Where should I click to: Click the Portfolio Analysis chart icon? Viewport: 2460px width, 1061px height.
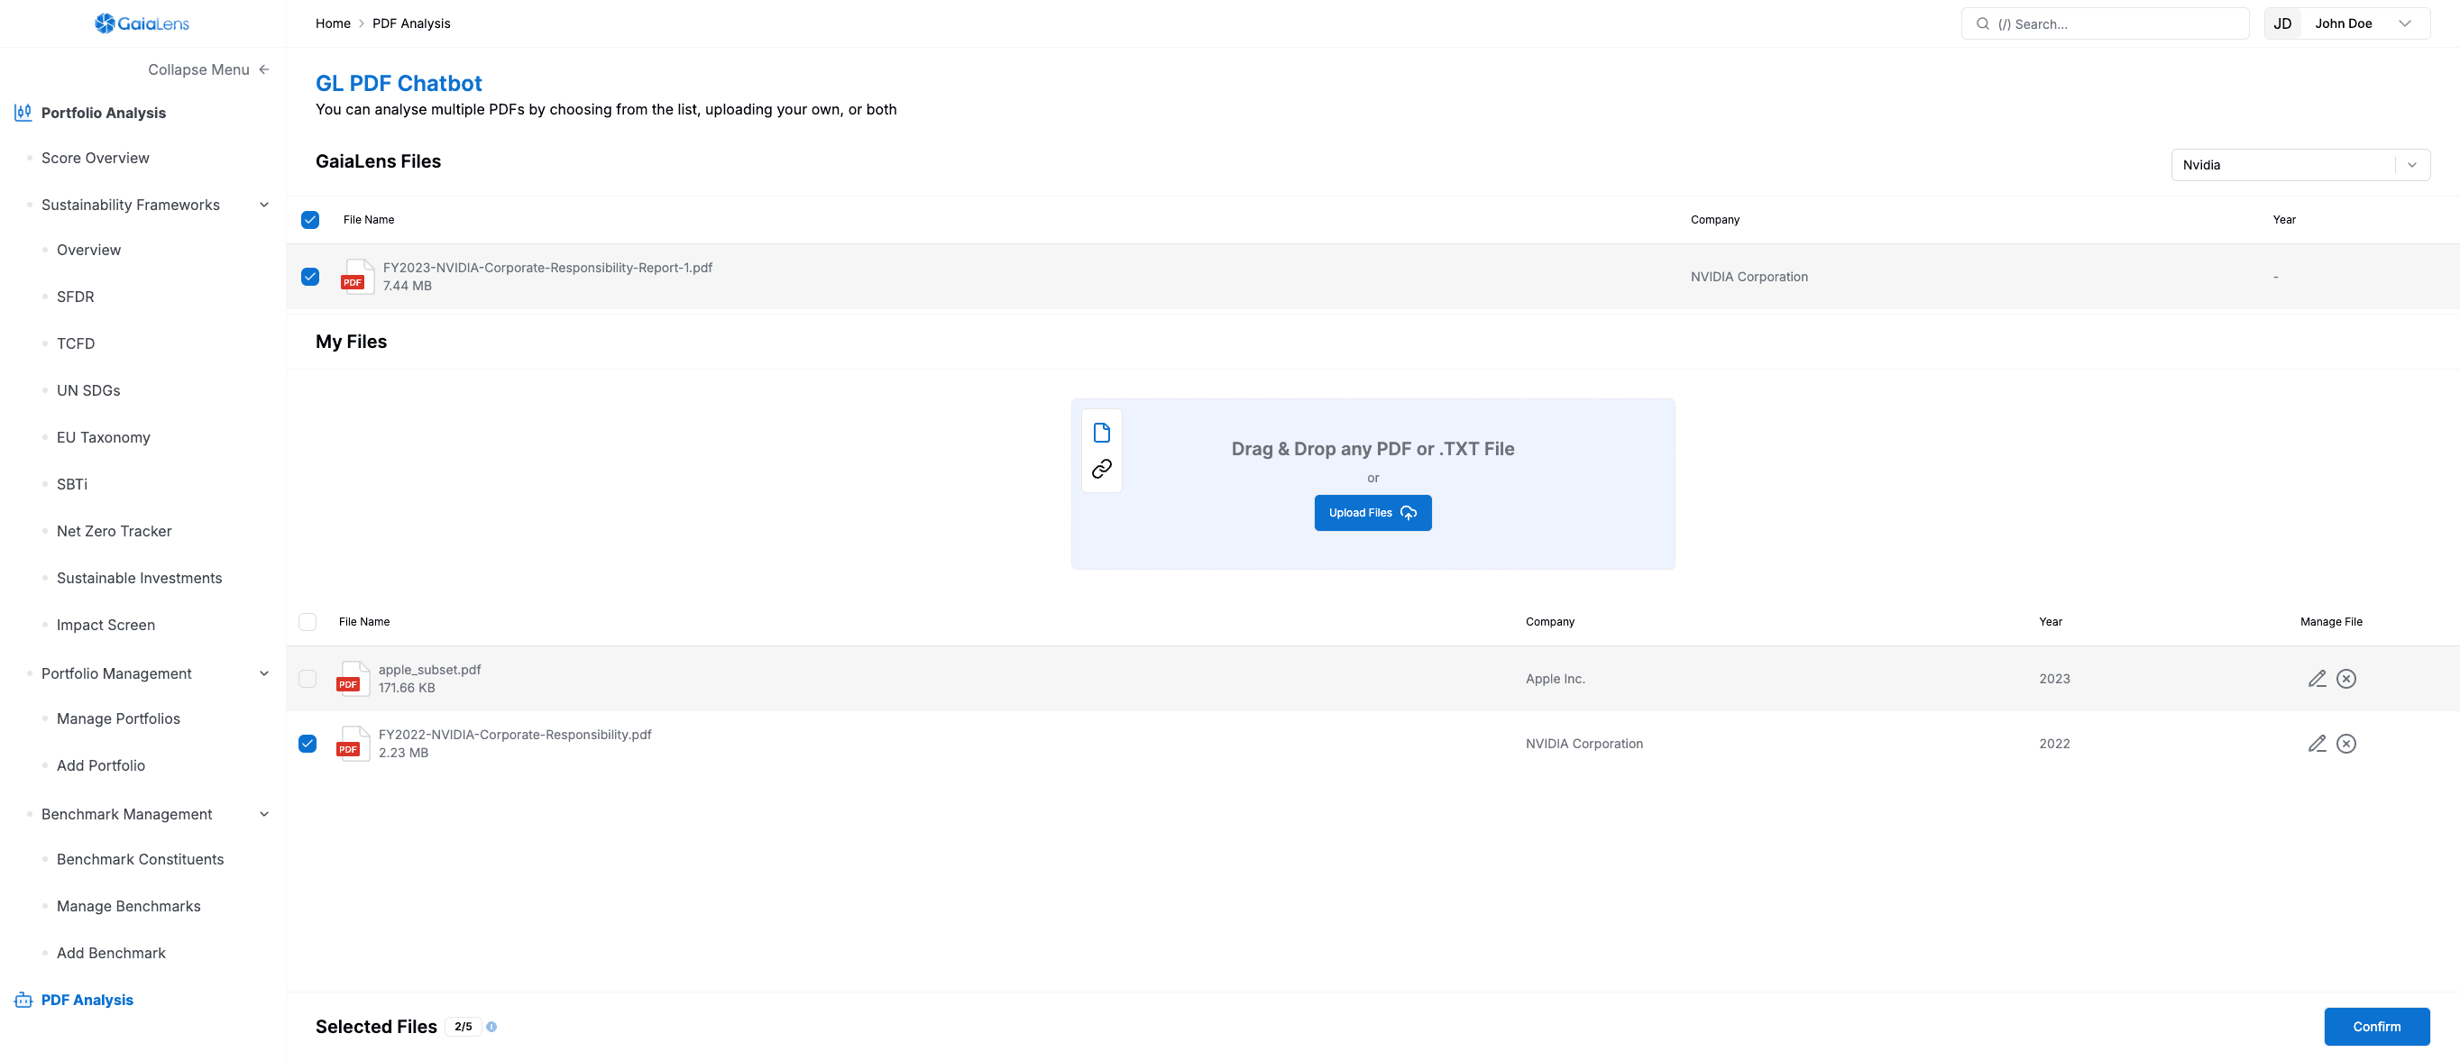point(23,113)
